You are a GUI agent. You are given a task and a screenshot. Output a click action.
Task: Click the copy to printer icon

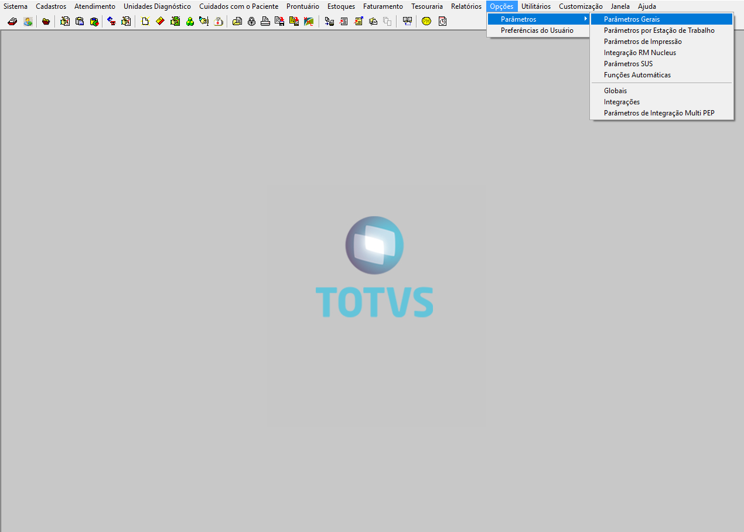pyautogui.click(x=329, y=22)
